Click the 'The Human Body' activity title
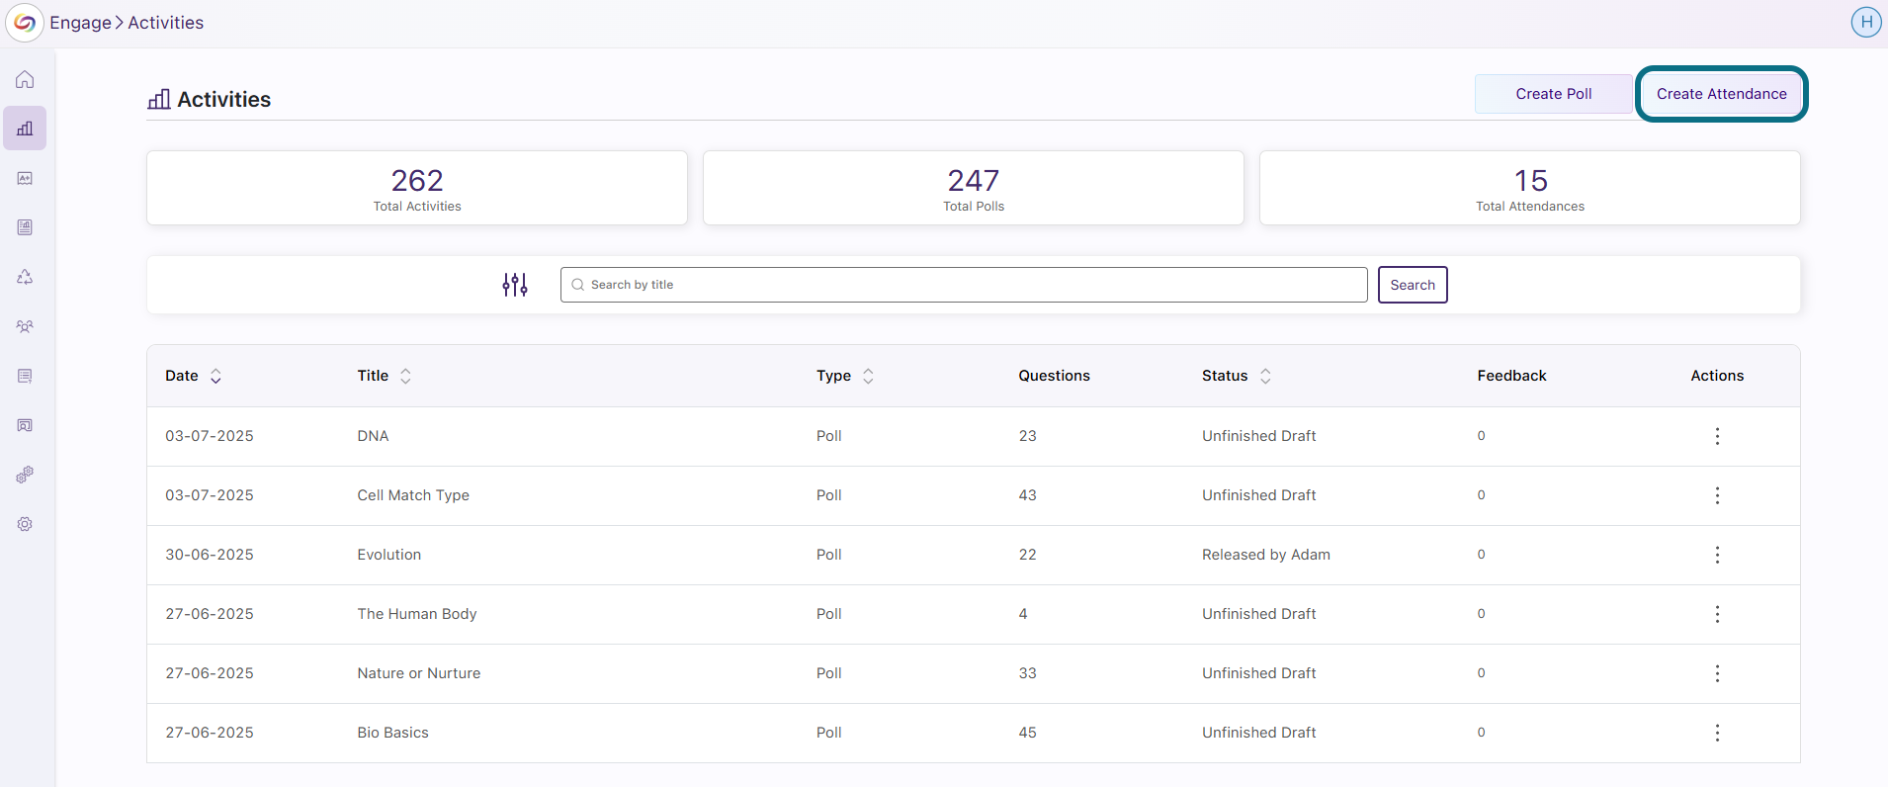The width and height of the screenshot is (1888, 787). point(417,614)
